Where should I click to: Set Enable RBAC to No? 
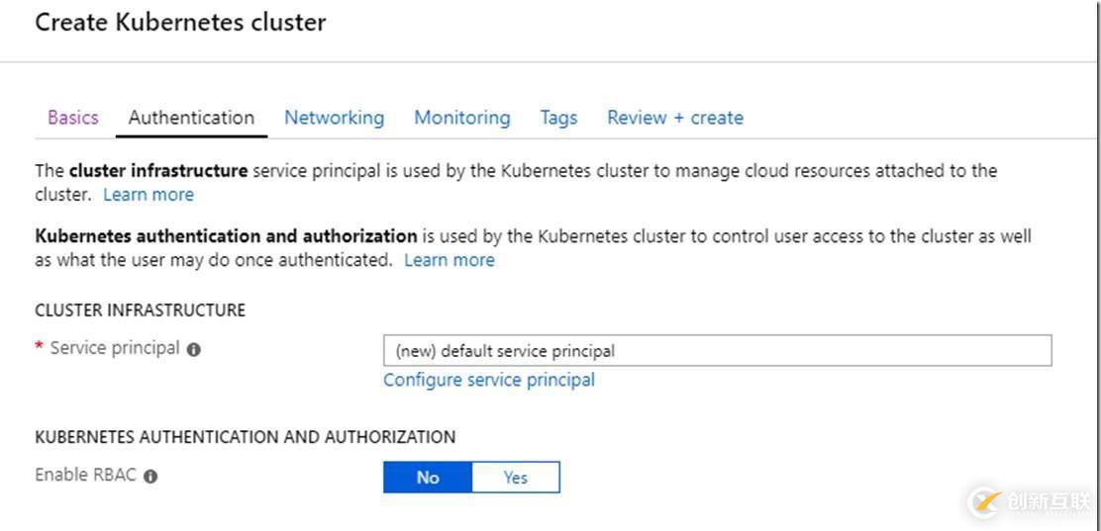point(428,478)
